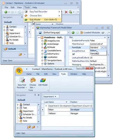Viewport: 113px width, 138px height.
Task: Click EasyTest Recorder ribbon button in bottom window
Action: 22,83
